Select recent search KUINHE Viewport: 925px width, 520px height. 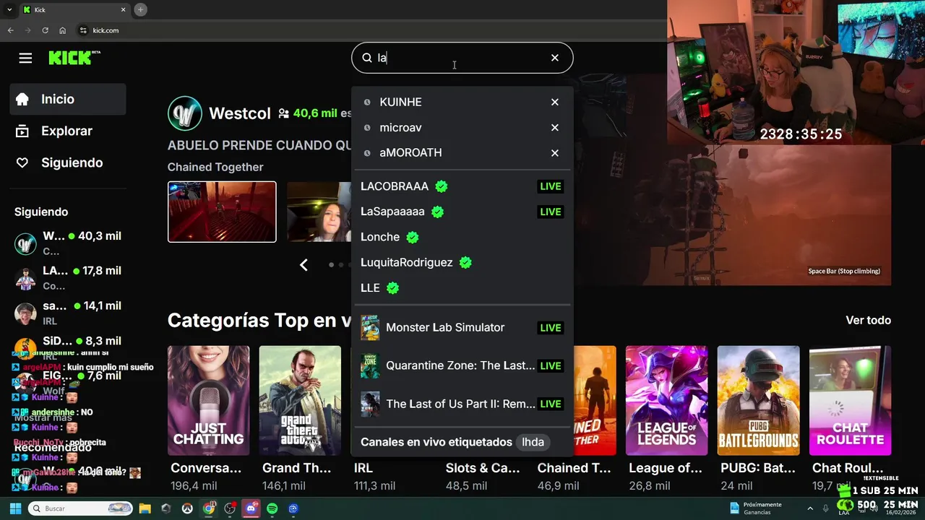(400, 102)
